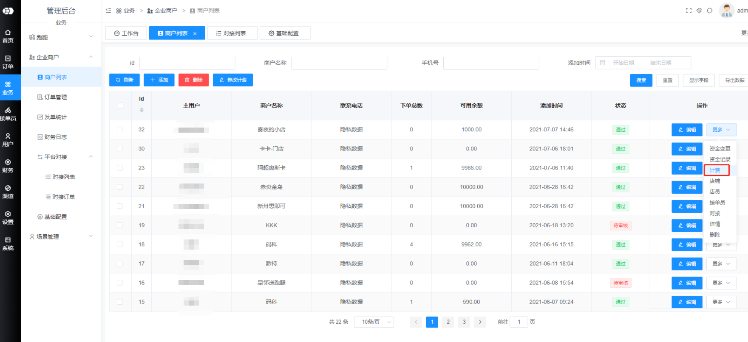748x342 pixels.
Task: Open the 首页 home icon in sidebar
Action: coord(8,36)
